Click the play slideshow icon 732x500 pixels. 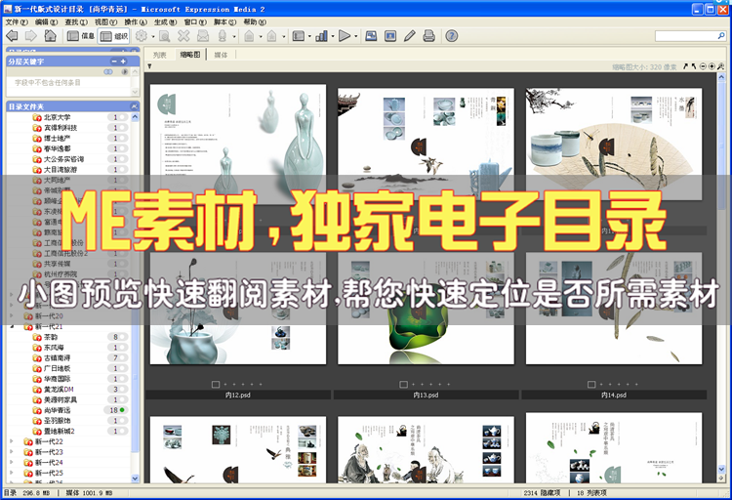[x=345, y=36]
